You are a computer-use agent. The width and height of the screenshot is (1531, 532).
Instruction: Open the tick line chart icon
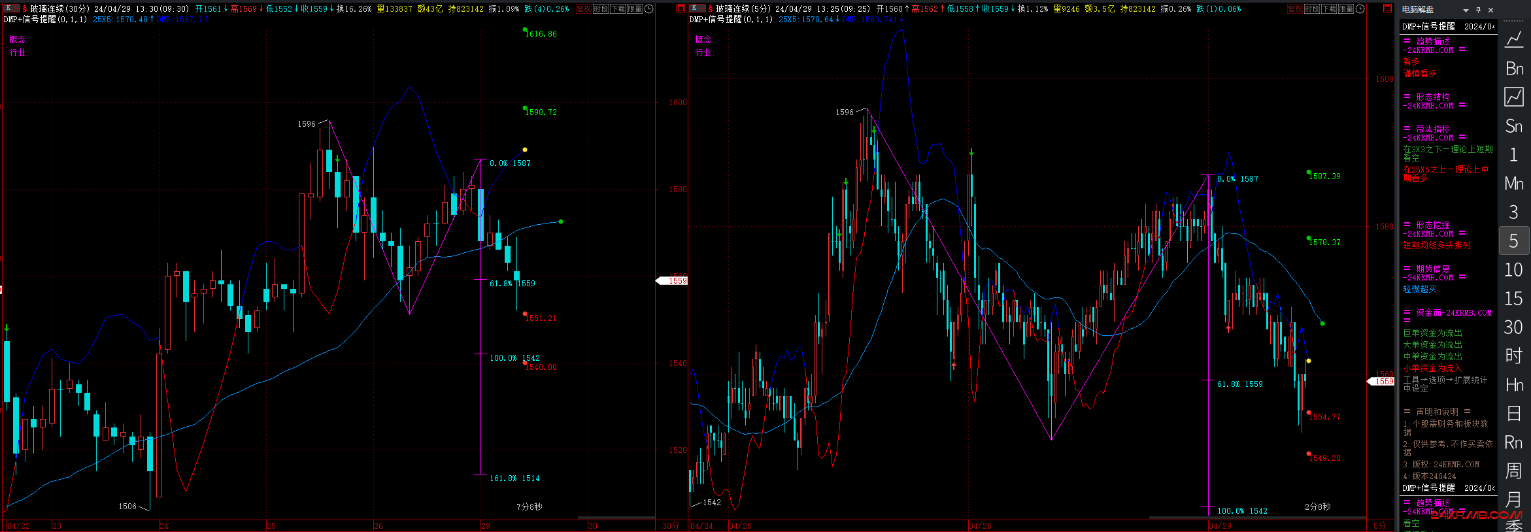(1514, 40)
